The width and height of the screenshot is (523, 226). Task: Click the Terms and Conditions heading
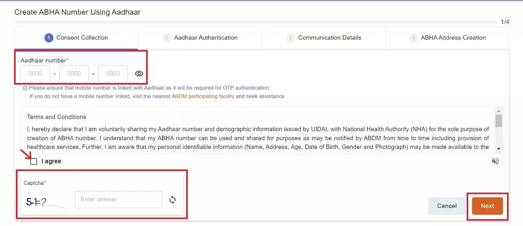coord(56,117)
